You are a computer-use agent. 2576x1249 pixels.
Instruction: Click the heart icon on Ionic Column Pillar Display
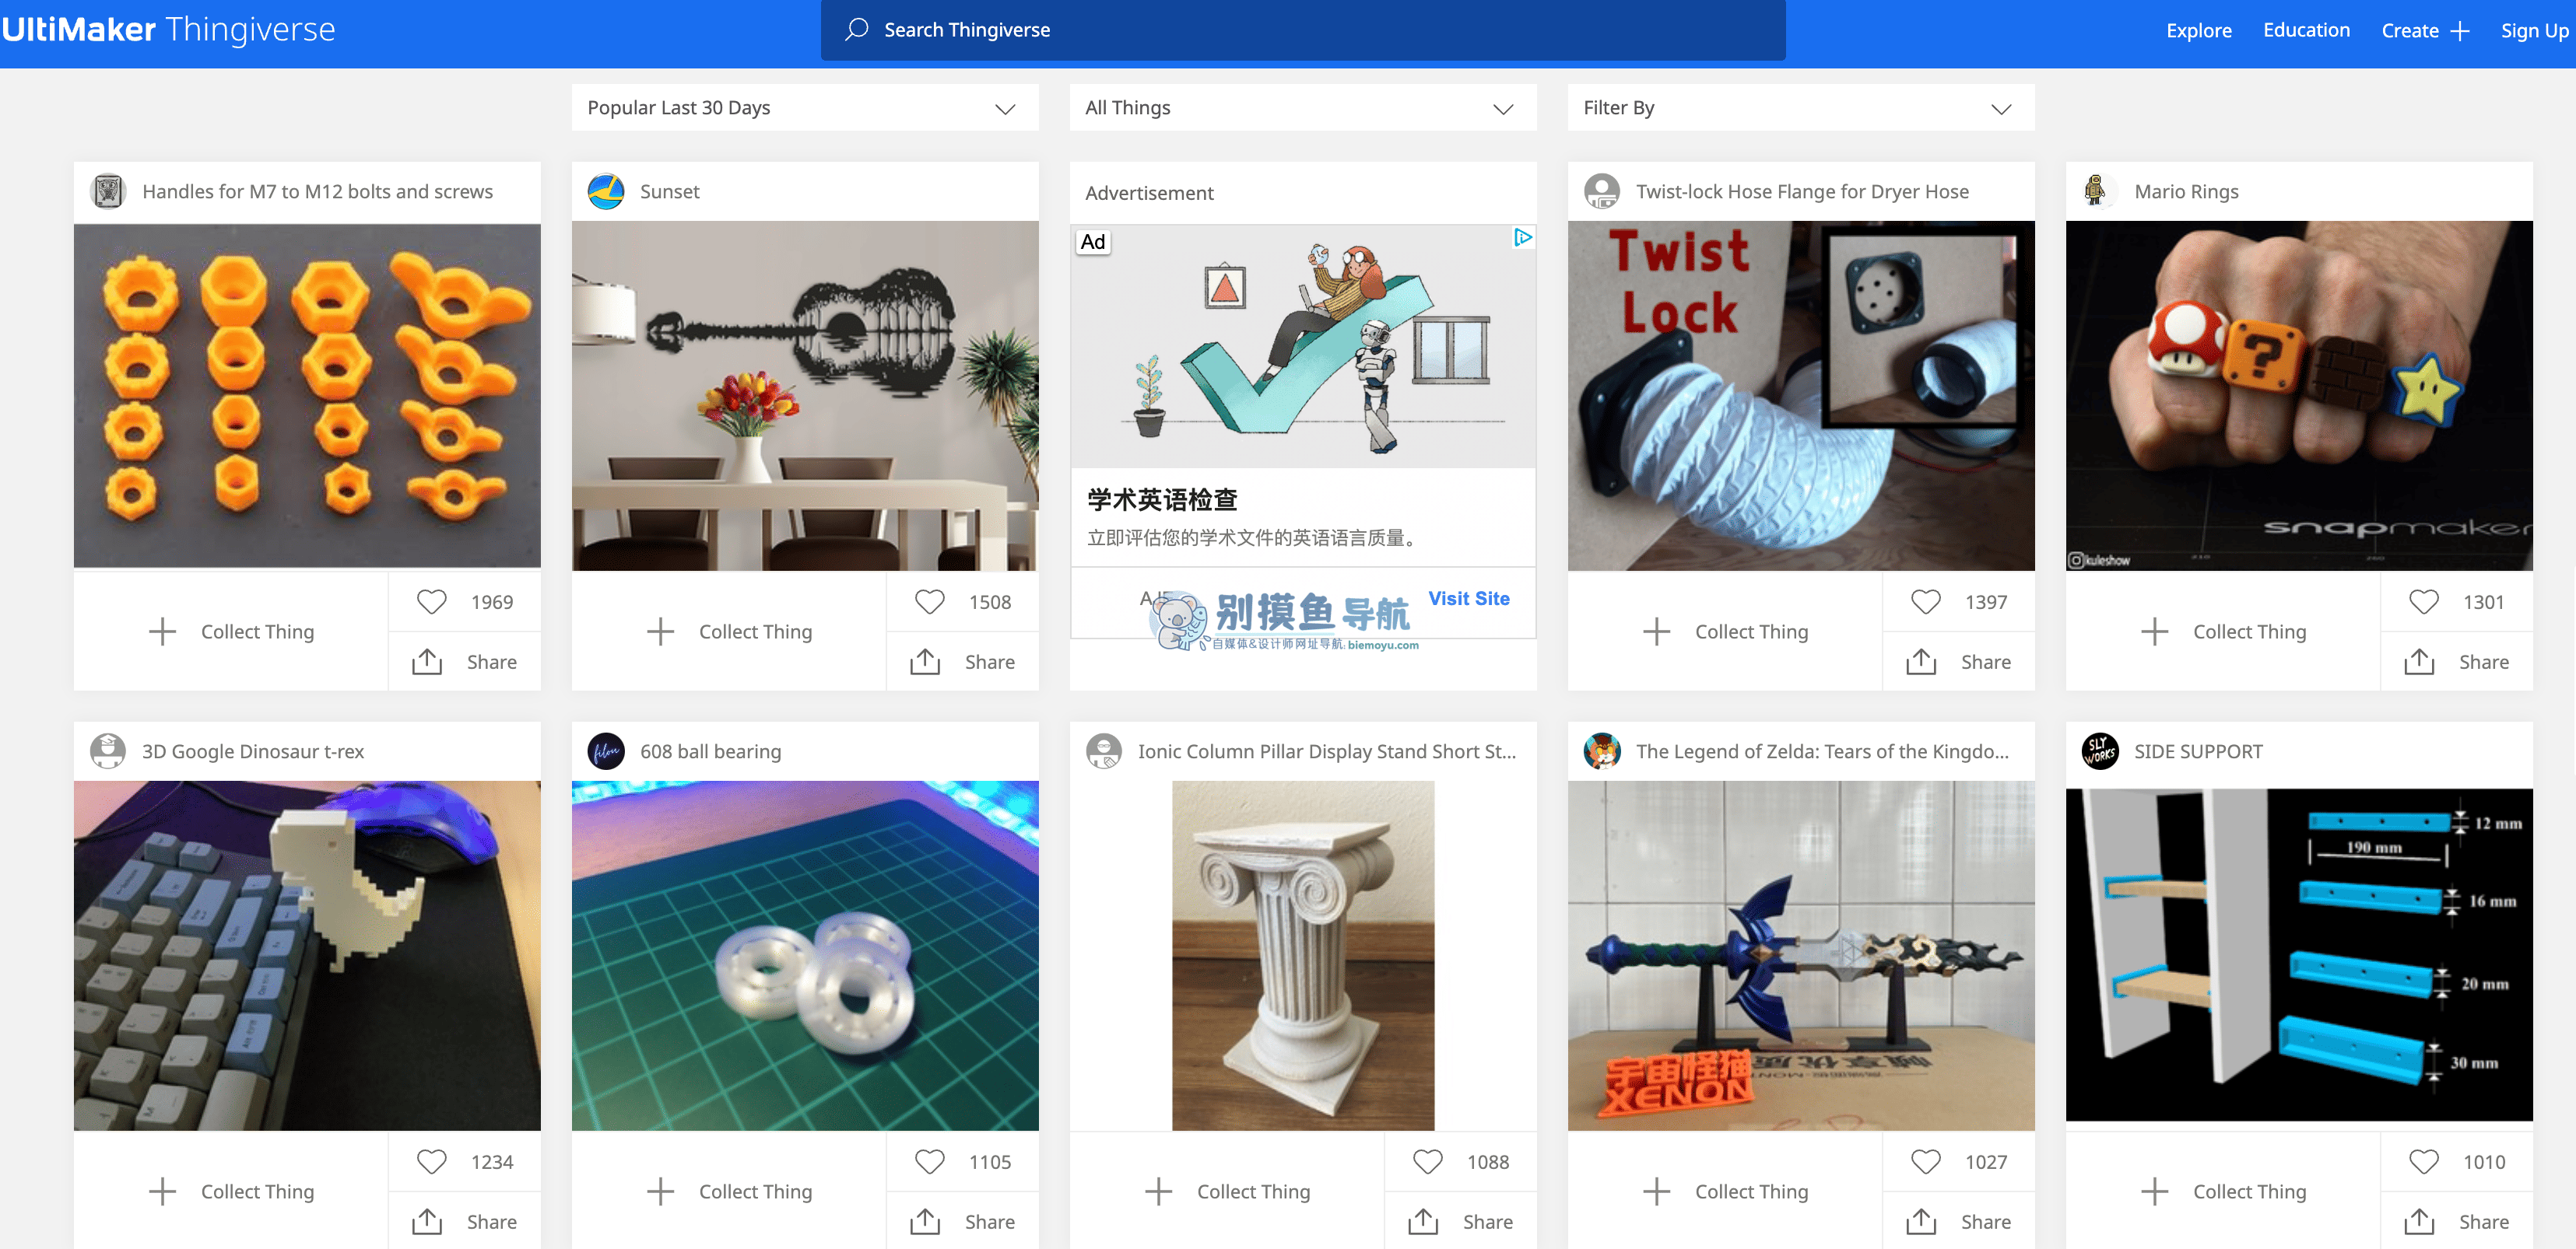tap(1427, 1161)
